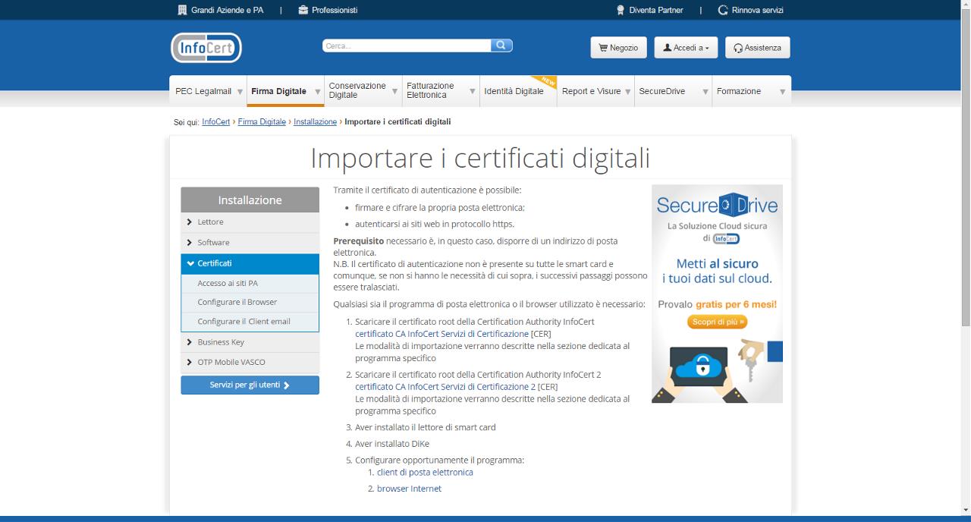Open the Firma Digitale dropdown arrow
The height and width of the screenshot is (522, 971).
(x=318, y=92)
